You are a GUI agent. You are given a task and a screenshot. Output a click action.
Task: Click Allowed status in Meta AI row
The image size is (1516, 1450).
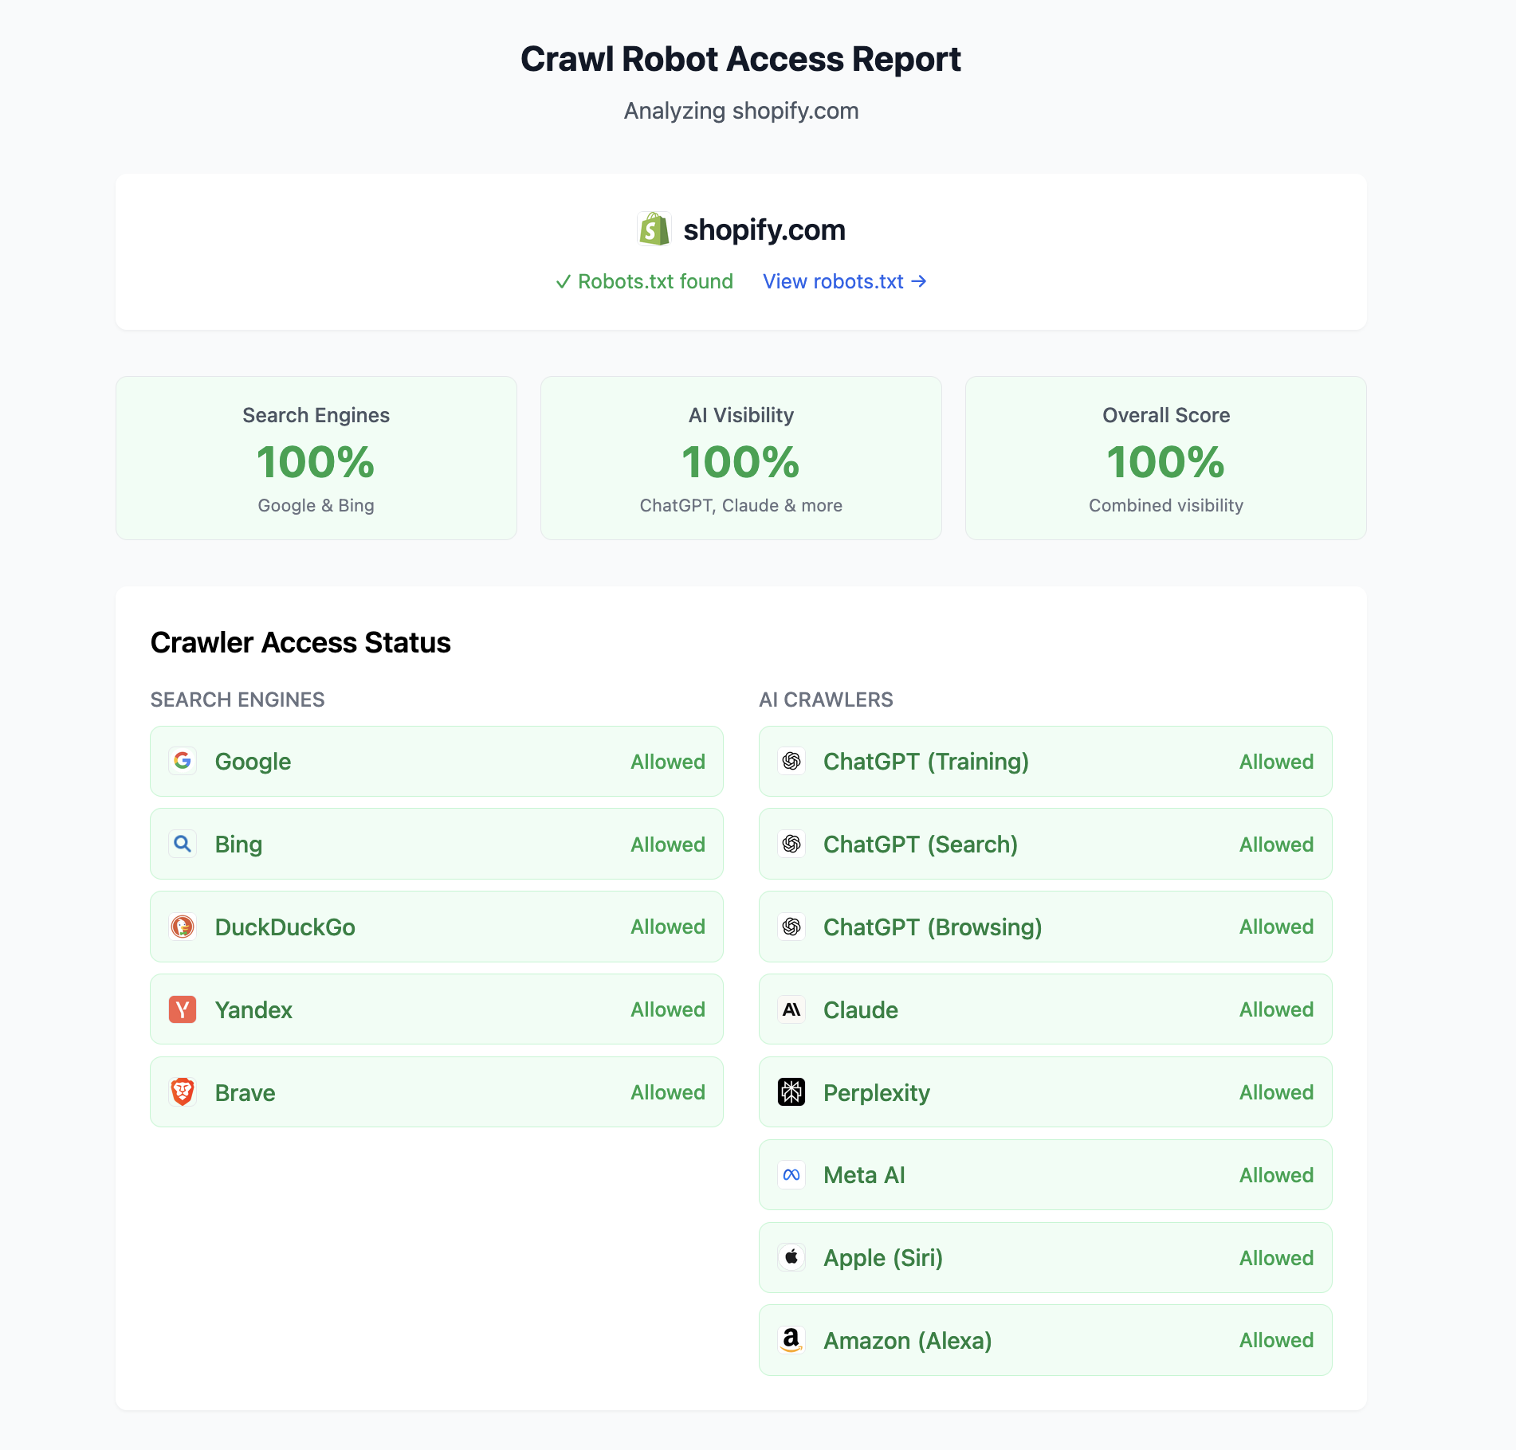(x=1276, y=1175)
